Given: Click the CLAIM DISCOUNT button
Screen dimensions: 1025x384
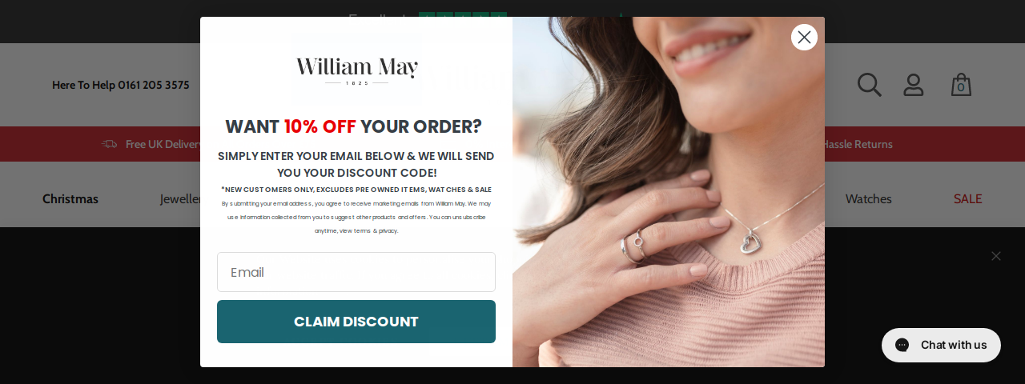Looking at the screenshot, I should click(356, 322).
